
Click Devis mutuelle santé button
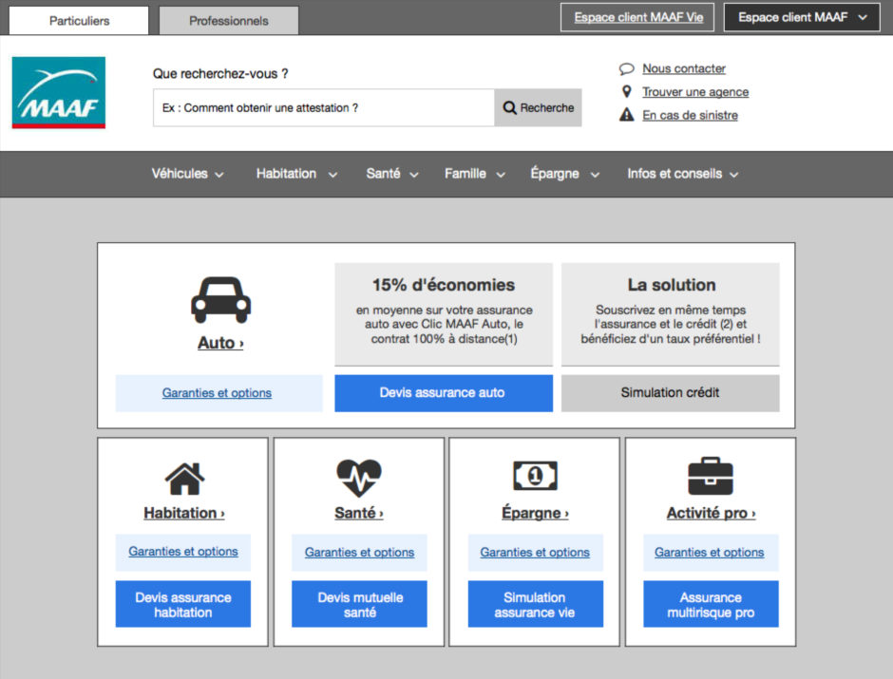point(359,604)
